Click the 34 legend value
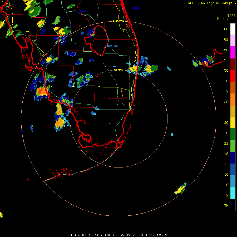Image resolution: width=237 pixels, height=237 pixels. 226,112
